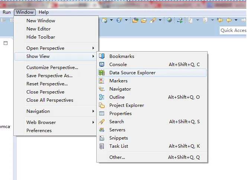Click the Data Source Explorer icon
Viewport: 247px width, 180px height.
coord(102,72)
